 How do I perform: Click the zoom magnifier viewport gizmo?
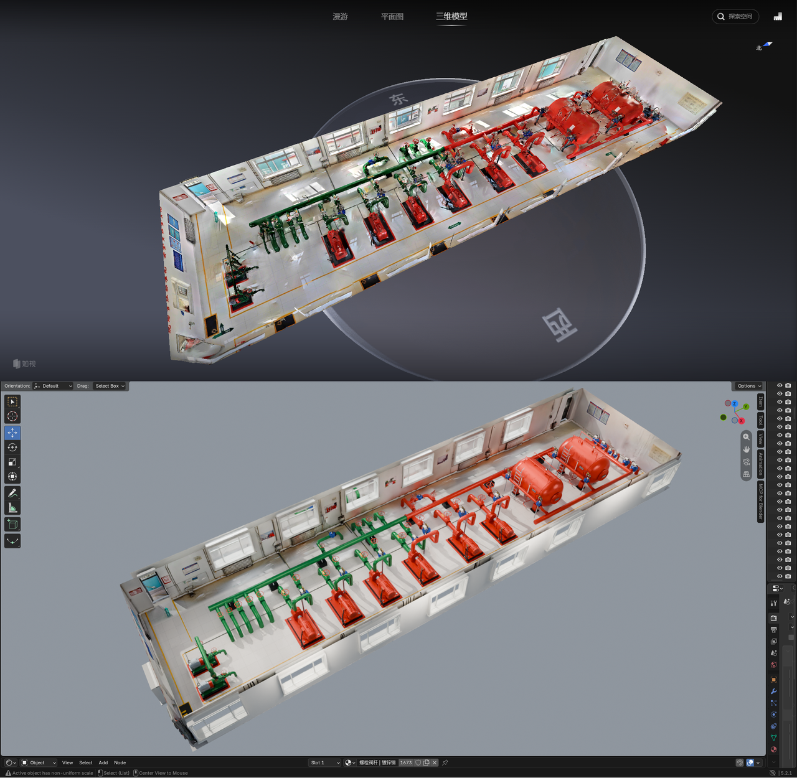coord(746,437)
